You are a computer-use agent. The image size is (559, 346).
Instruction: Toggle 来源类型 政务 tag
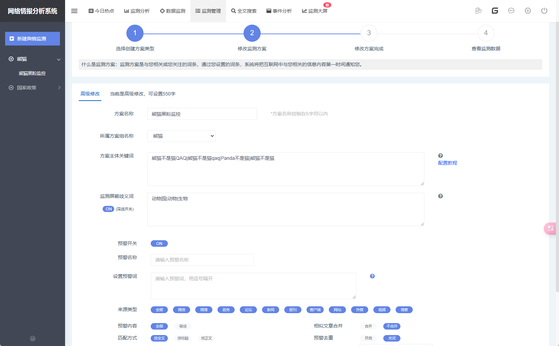click(x=226, y=310)
